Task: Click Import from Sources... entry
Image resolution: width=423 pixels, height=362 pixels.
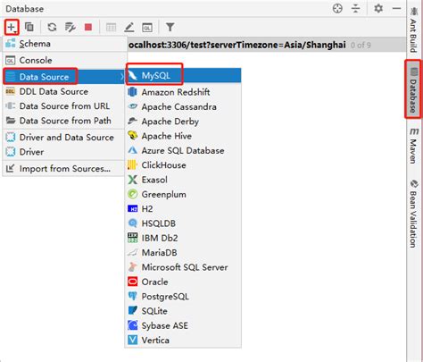Action: [64, 169]
